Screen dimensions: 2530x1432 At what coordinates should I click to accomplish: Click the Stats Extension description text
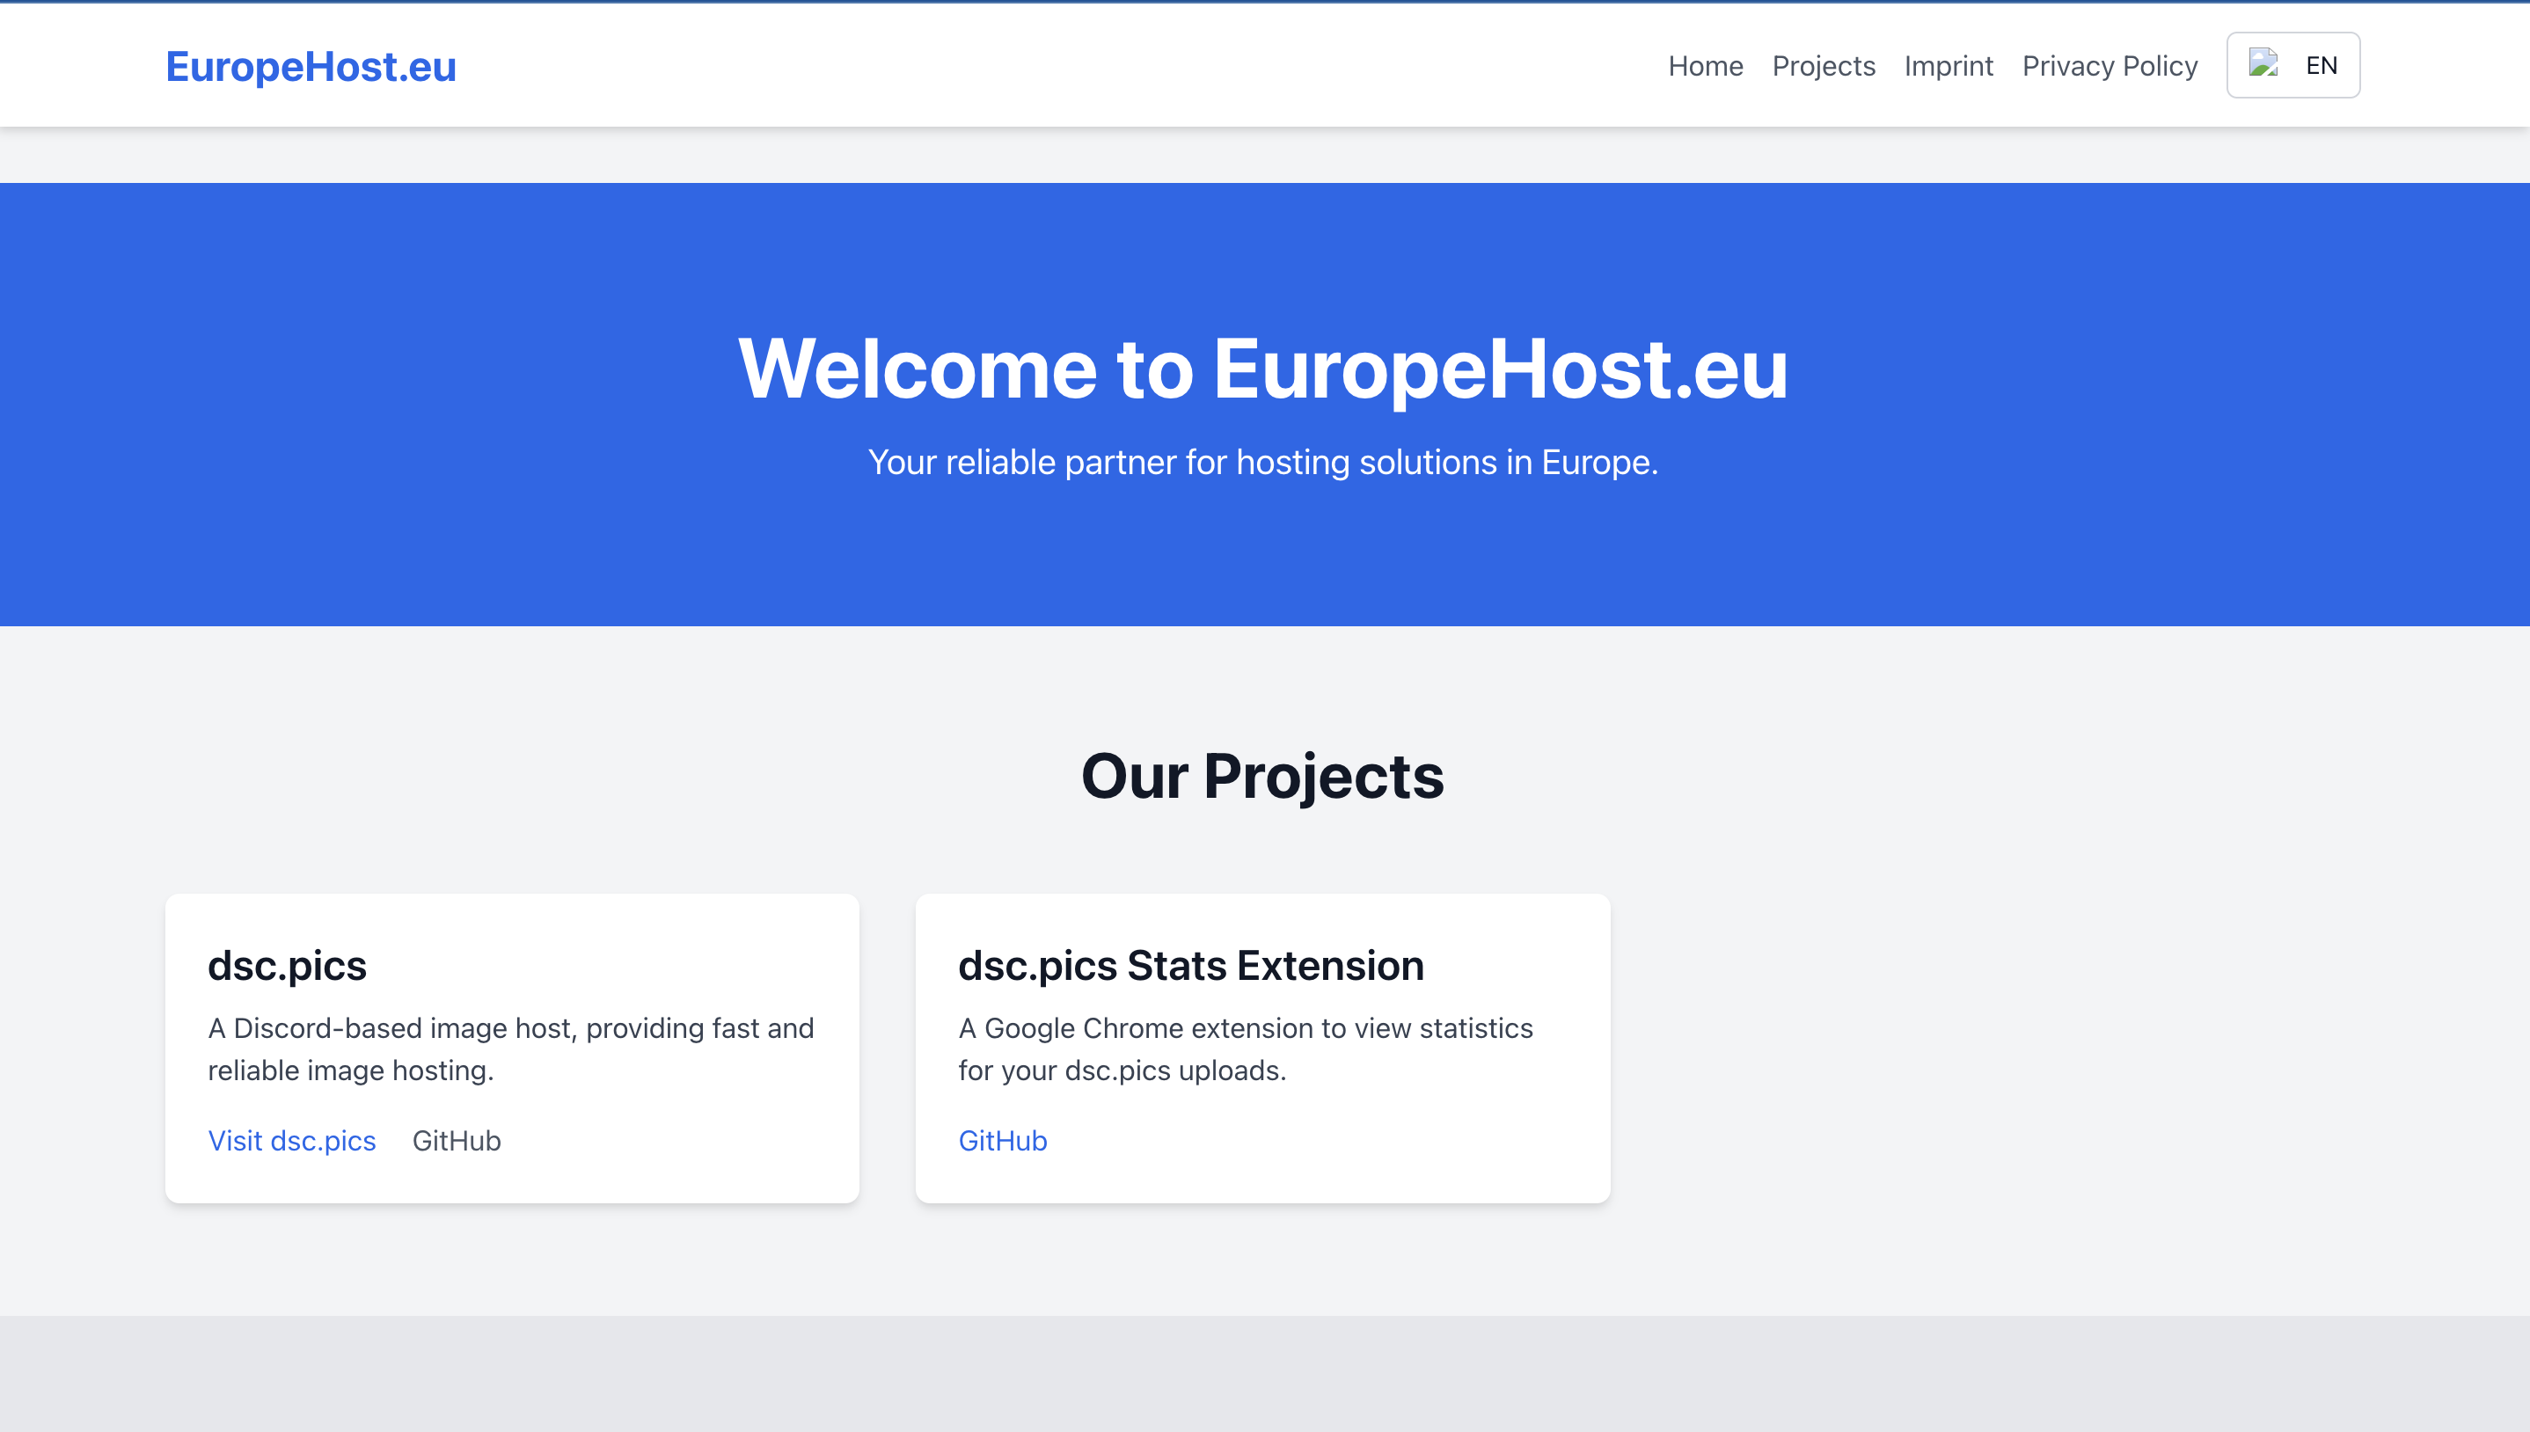pos(1245,1048)
